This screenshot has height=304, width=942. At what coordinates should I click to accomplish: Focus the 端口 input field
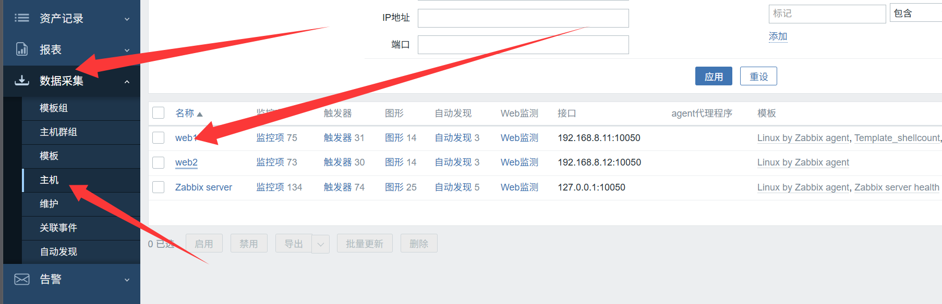(523, 45)
